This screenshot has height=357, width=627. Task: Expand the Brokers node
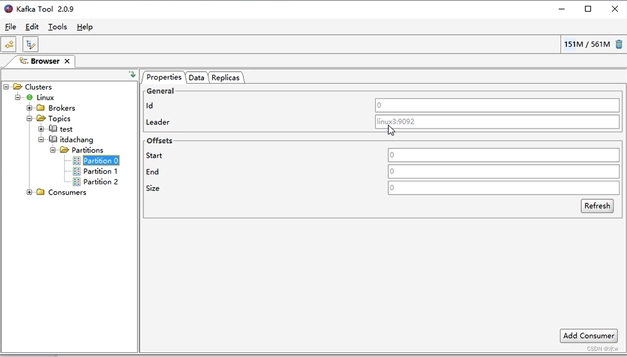[29, 108]
